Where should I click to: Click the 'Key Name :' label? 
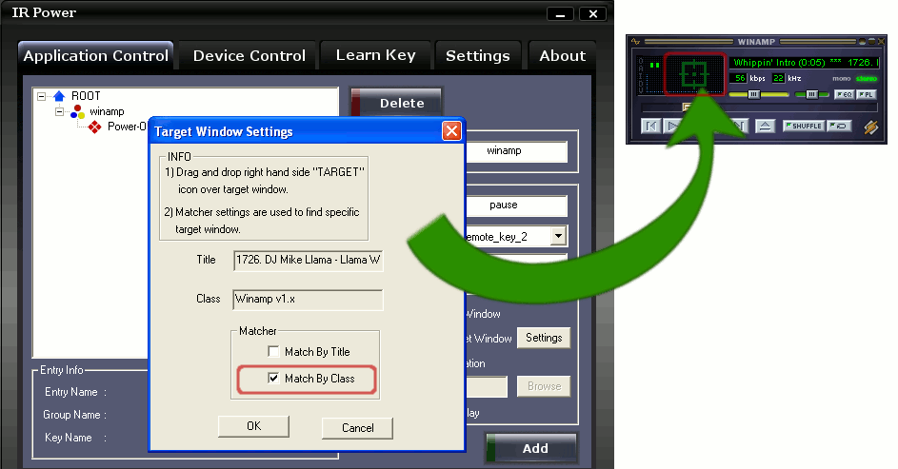pyautogui.click(x=75, y=438)
